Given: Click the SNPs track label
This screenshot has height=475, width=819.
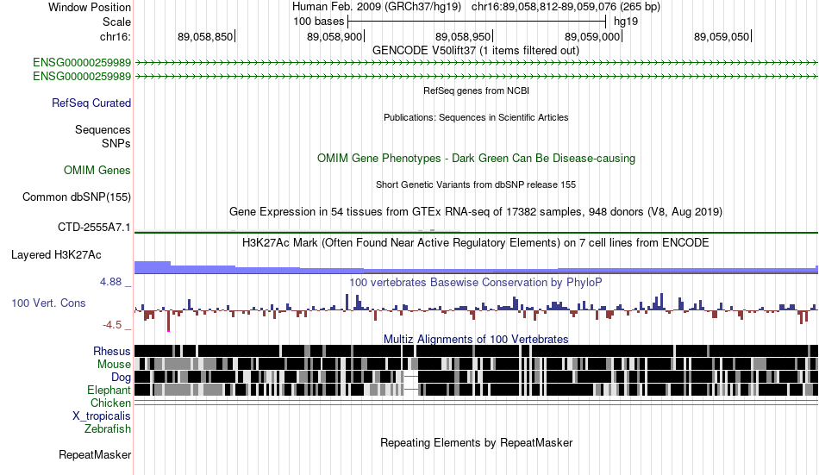Looking at the screenshot, I should 116,143.
